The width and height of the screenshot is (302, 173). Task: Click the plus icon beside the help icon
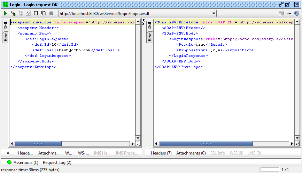pos(289,13)
